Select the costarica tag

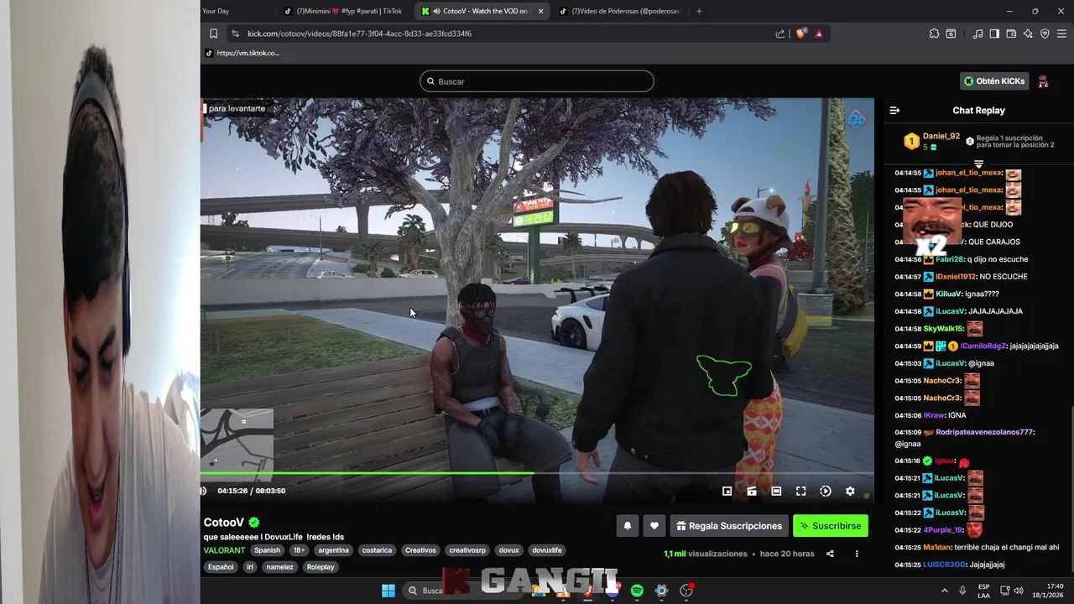[x=377, y=550]
